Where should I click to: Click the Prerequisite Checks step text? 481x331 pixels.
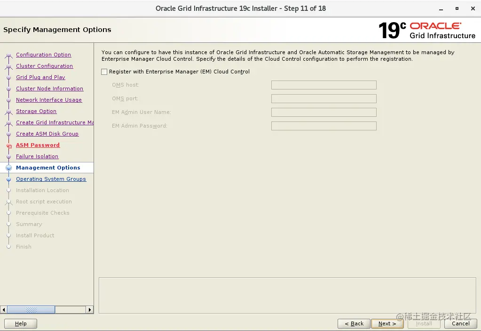tap(43, 213)
